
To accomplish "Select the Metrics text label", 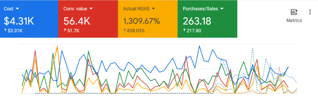I will tap(294, 21).
